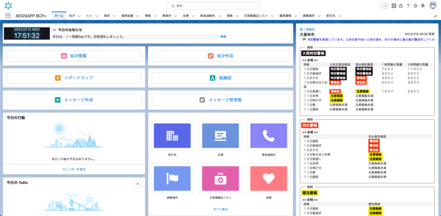Click the 今日のお知らせ announcement text
The image size is (441, 216).
point(88,37)
